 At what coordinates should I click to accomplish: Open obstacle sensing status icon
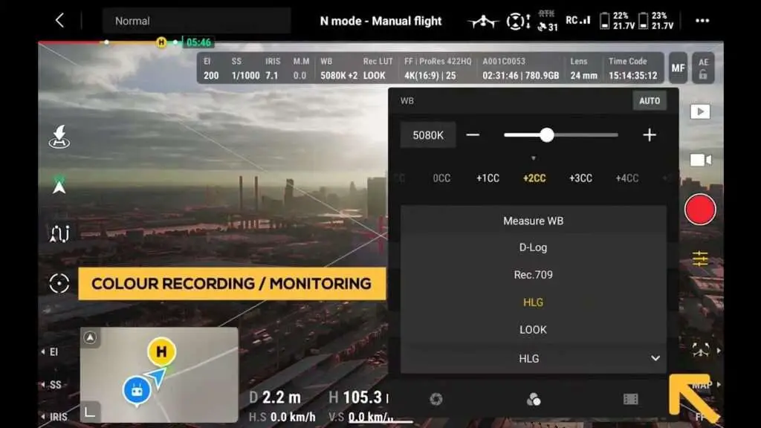click(518, 22)
